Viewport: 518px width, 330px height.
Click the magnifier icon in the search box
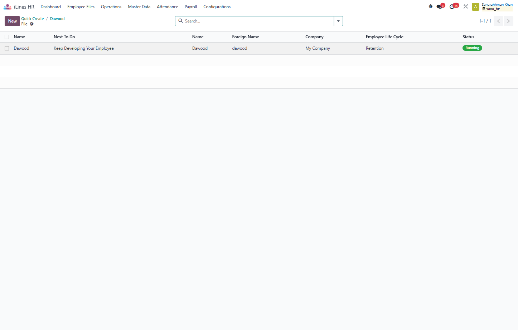[x=181, y=21]
